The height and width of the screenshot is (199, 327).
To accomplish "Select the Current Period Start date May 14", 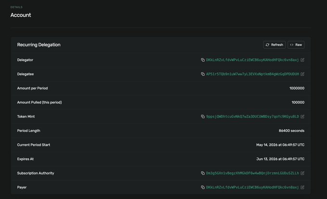I will coord(280,145).
